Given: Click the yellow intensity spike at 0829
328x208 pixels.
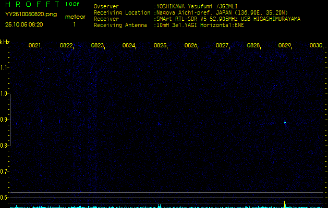Looking at the screenshot, I should click(285, 204).
